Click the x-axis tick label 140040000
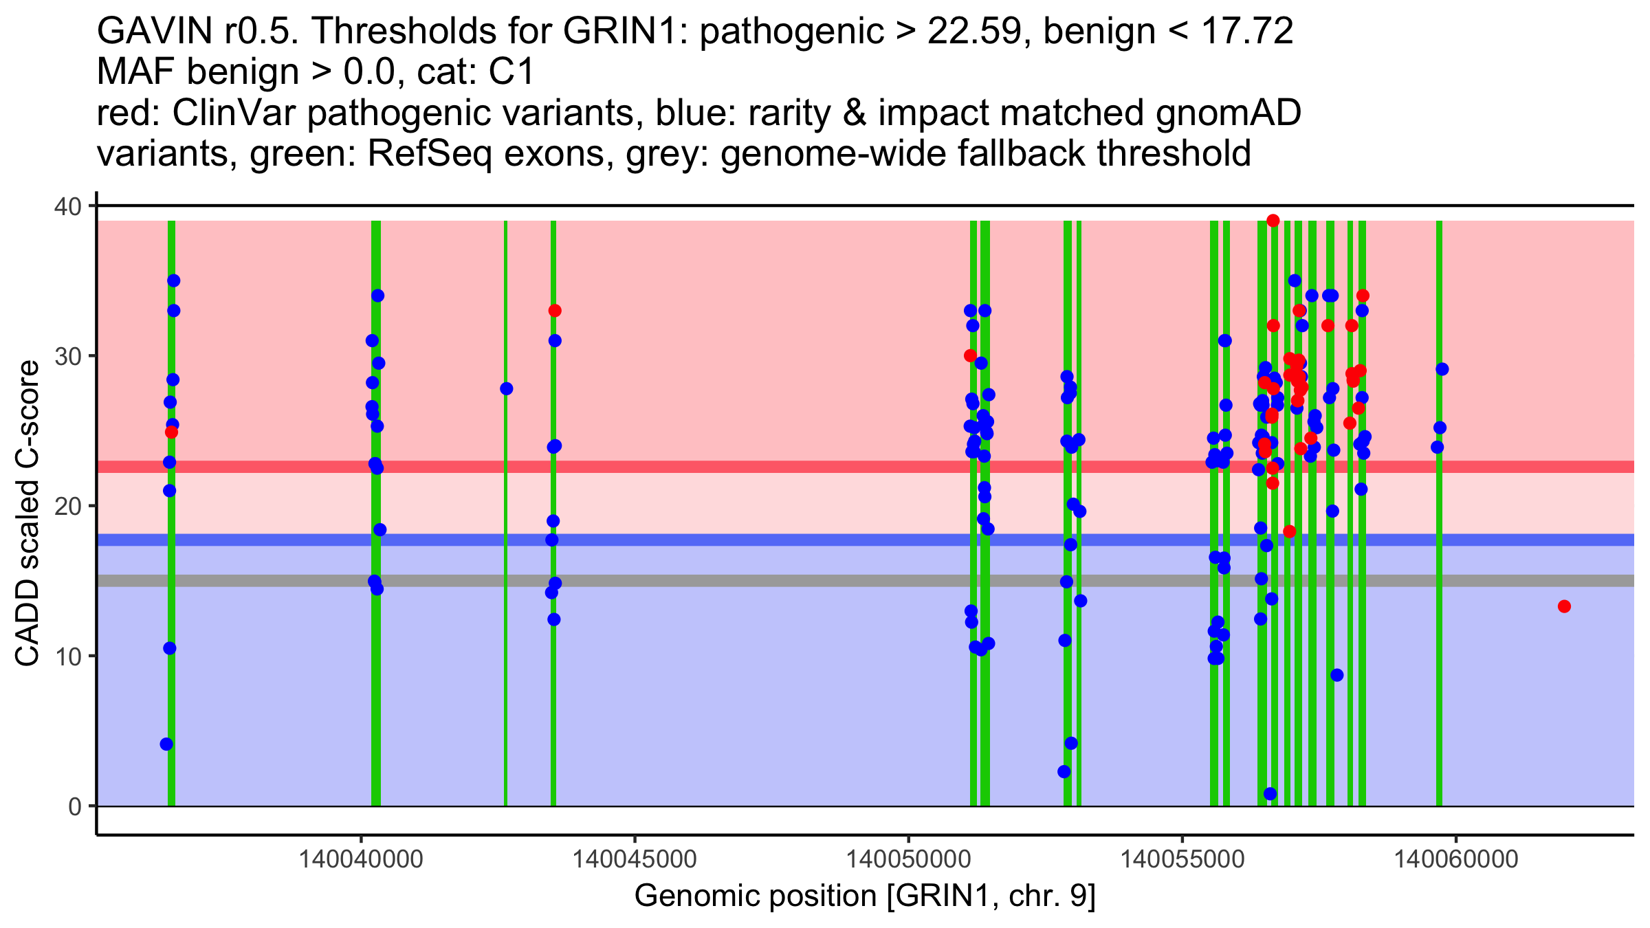Screen dimensions: 1650x928 tap(361, 859)
